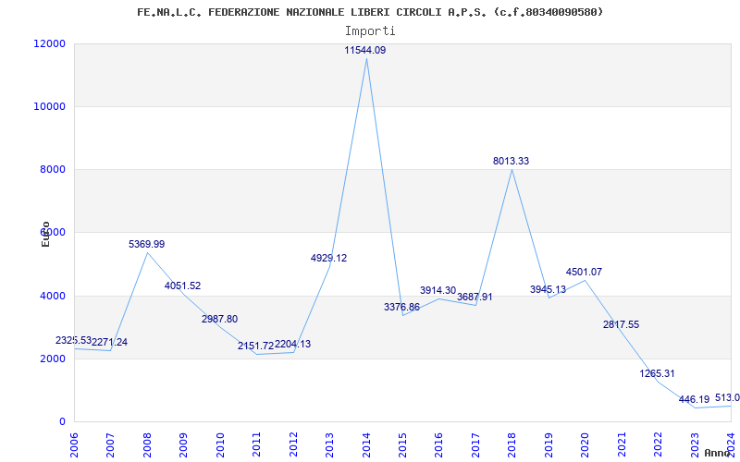This screenshot has height=462, width=740.
Task: Click the x-axis year 2023
Action: point(695,444)
